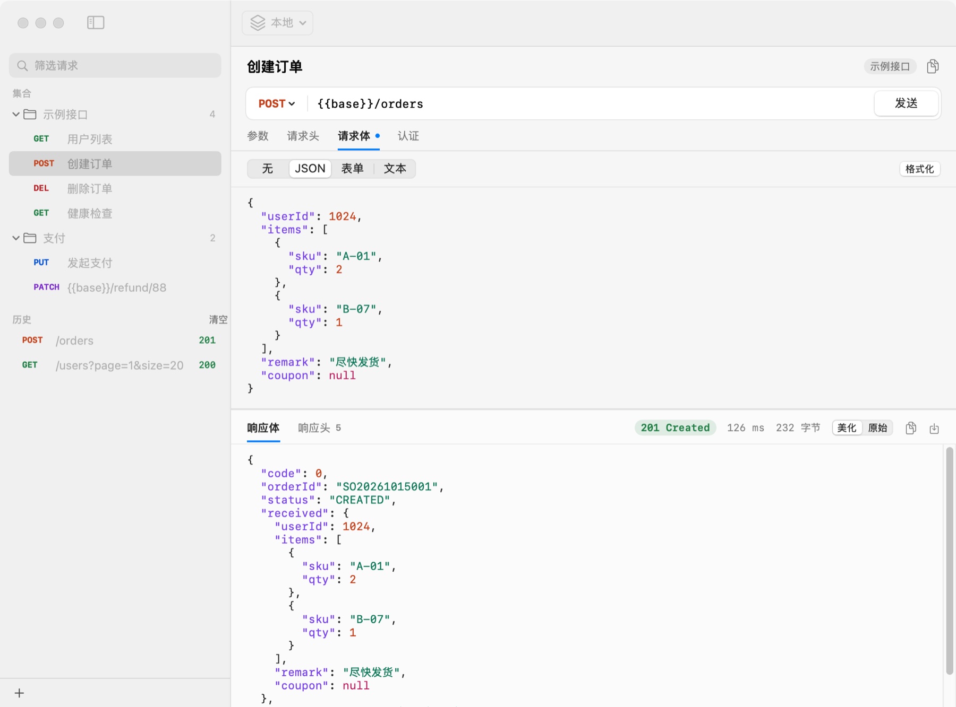The width and height of the screenshot is (956, 707).
Task: Open the GET 用户列表 request
Action: (x=115, y=139)
